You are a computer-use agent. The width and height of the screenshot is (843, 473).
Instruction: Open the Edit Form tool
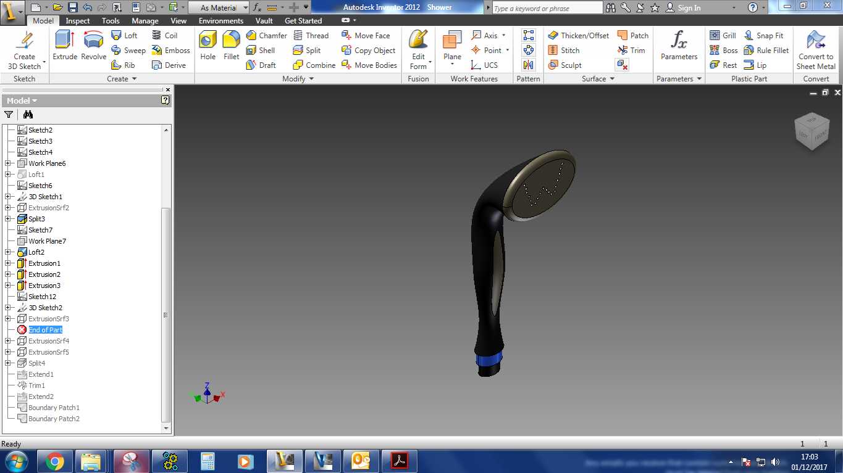click(x=419, y=49)
